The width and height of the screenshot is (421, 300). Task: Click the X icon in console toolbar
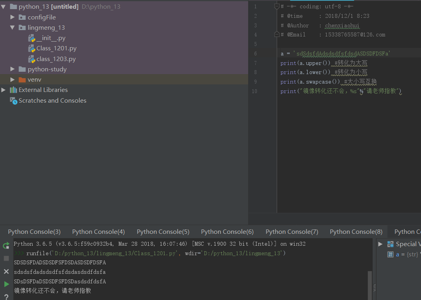6,271
